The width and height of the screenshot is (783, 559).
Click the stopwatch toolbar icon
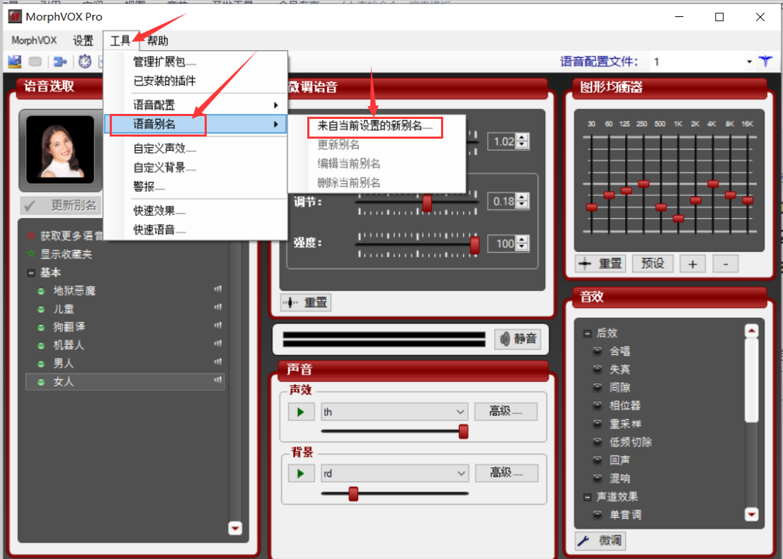pyautogui.click(x=85, y=62)
